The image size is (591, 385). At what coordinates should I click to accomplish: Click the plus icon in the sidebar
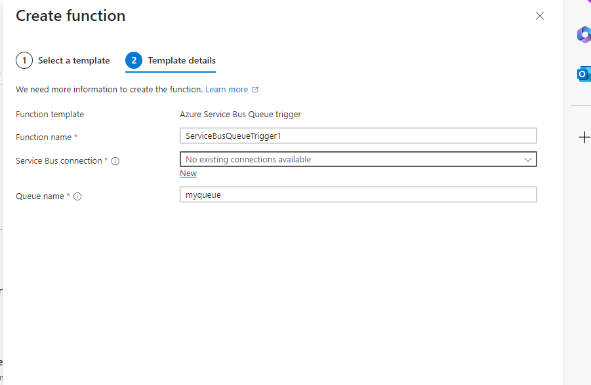(x=584, y=137)
